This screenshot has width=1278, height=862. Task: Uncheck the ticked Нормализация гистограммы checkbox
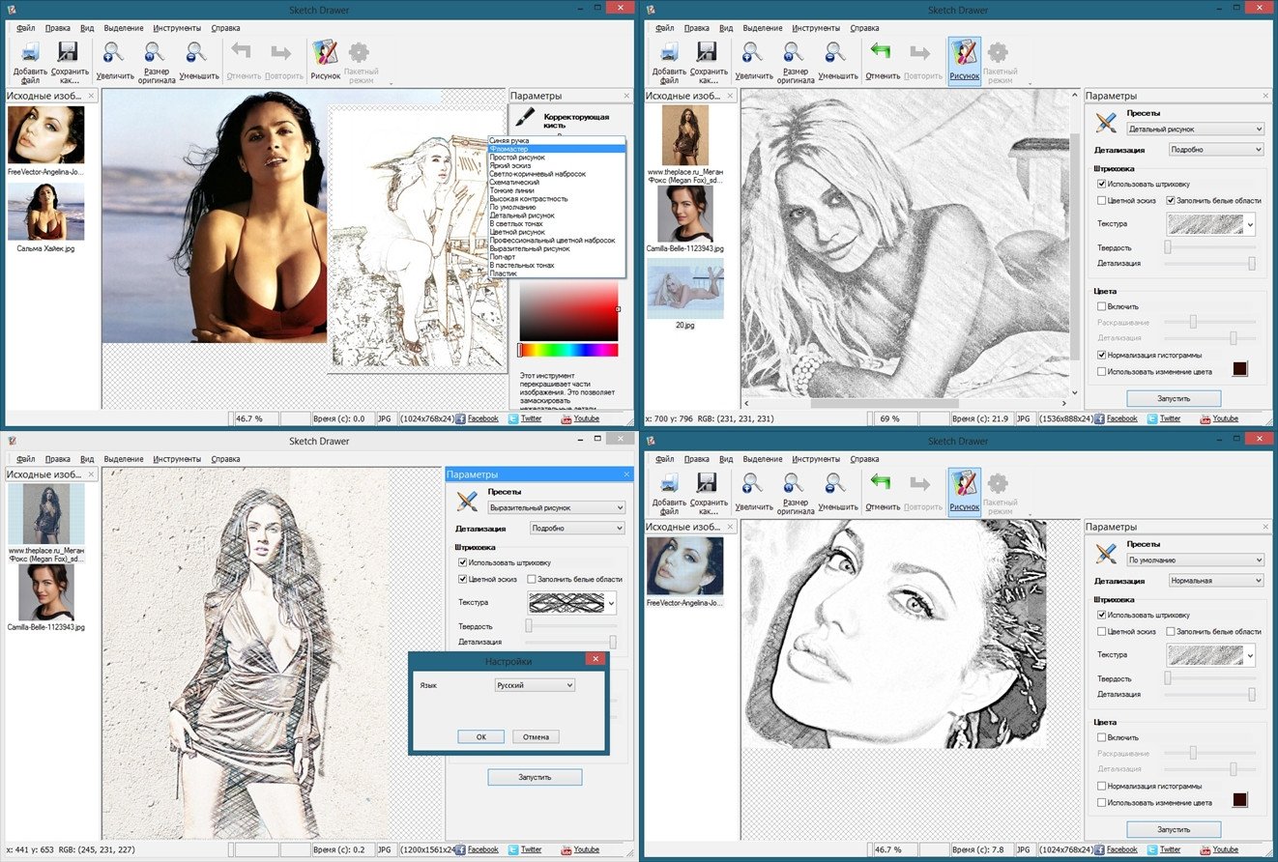[x=1102, y=355]
